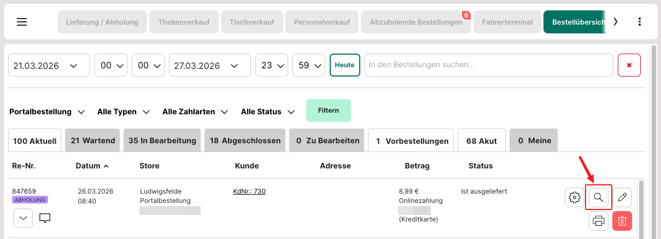Open start date 21.03.2026 dropdown
Image resolution: width=661 pixels, height=239 pixels.
(49, 65)
